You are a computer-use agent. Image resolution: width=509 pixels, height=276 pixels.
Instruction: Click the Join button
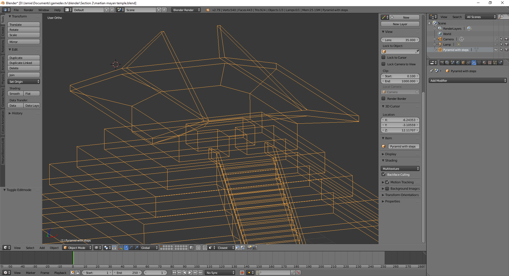[x=24, y=75]
